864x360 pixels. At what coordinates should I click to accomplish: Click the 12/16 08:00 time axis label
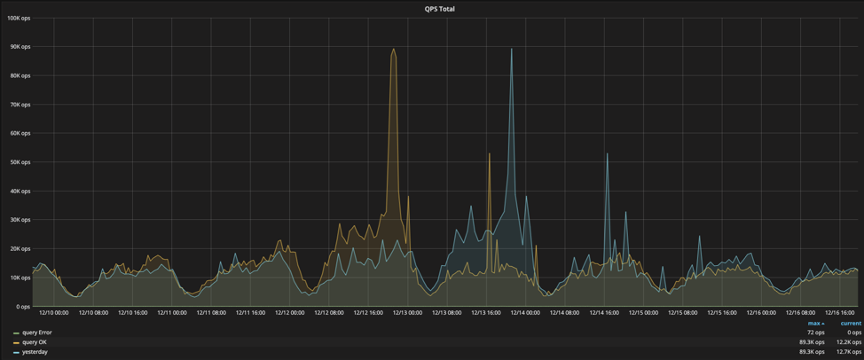(801, 313)
